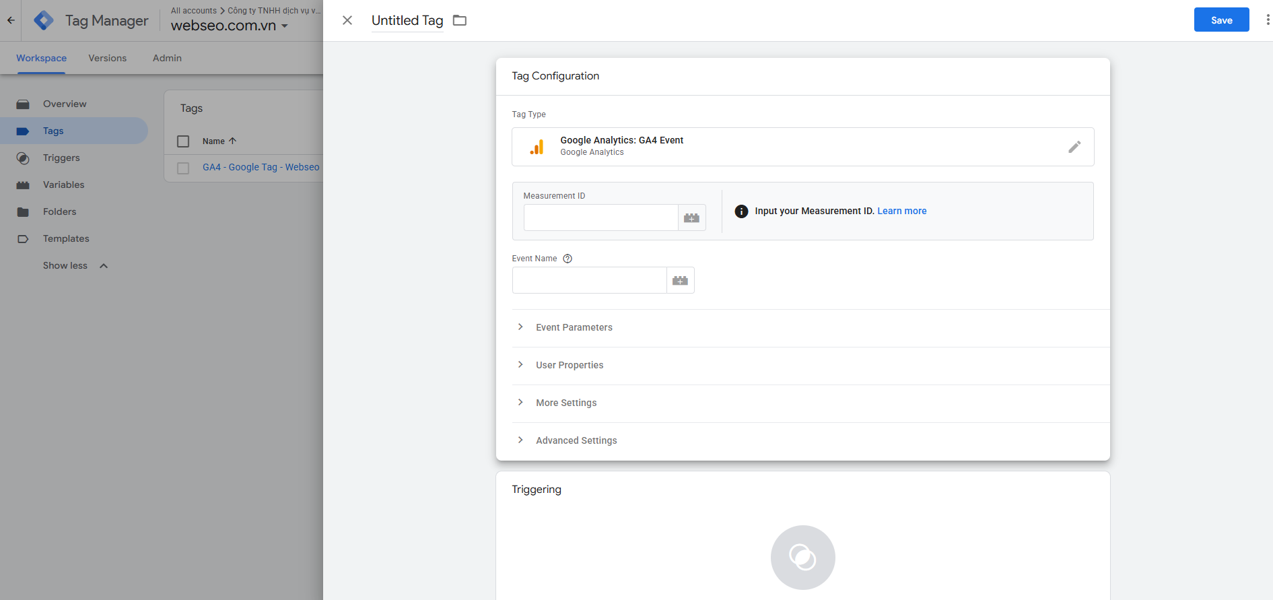Collapse sidebar with Show less
The image size is (1273, 600).
tap(75, 266)
